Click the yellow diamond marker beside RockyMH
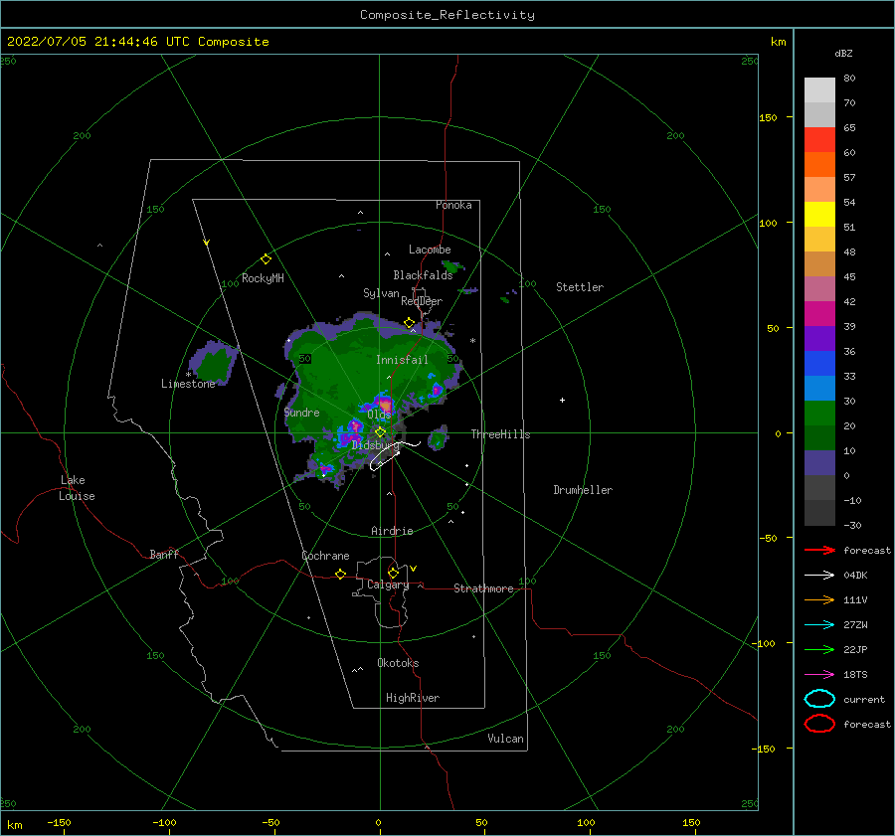This screenshot has height=836, width=895. 266,259
